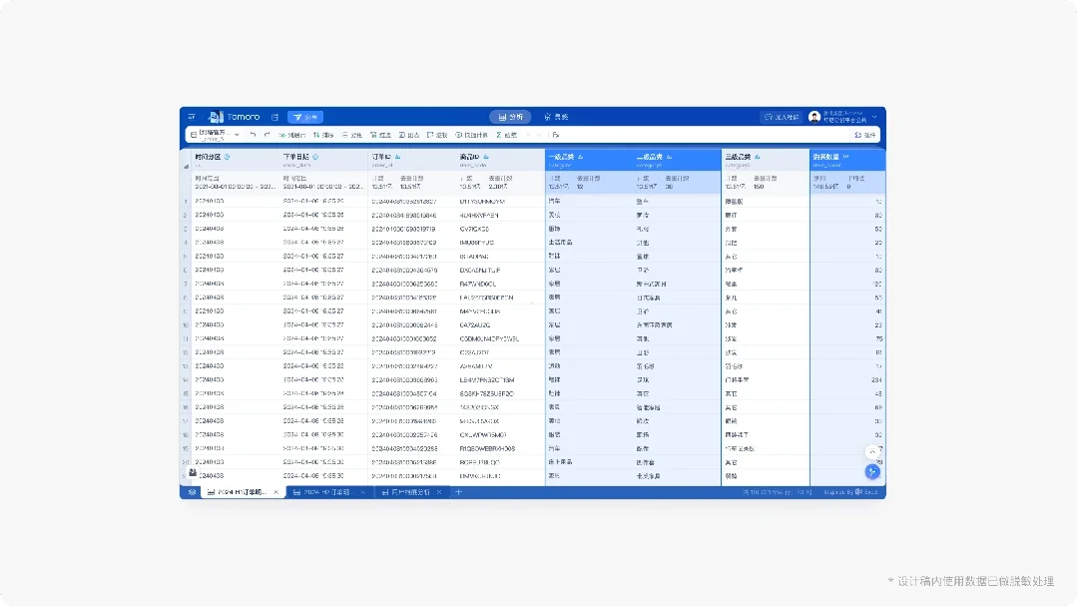Click the user avatar picture
This screenshot has height=606, width=1077.
click(x=814, y=117)
